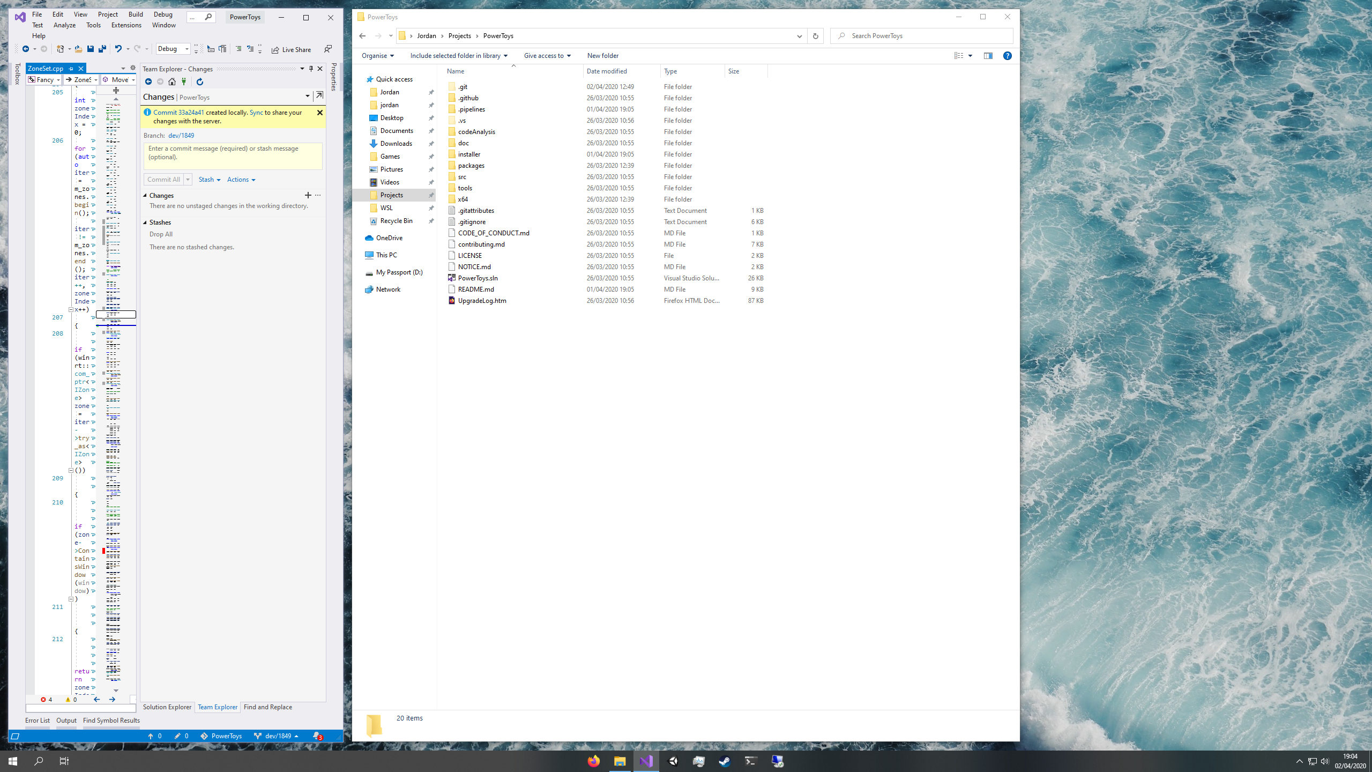
Task: Switch to Find and Replace tab
Action: 268,707
